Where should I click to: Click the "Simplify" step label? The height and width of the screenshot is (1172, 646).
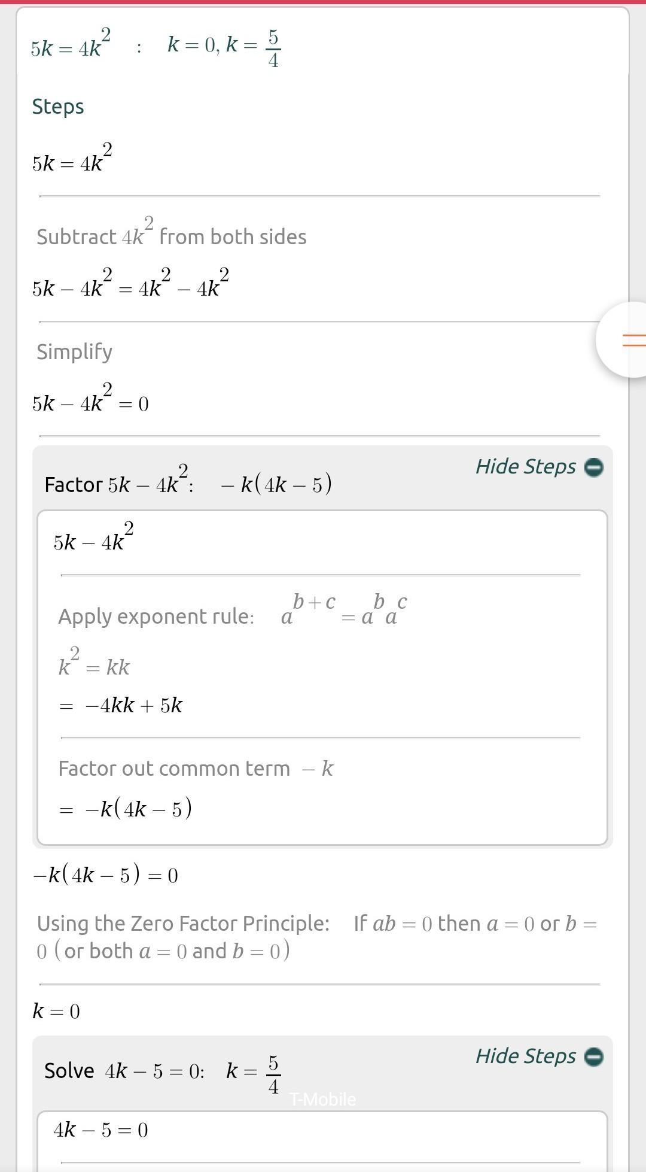tap(74, 352)
